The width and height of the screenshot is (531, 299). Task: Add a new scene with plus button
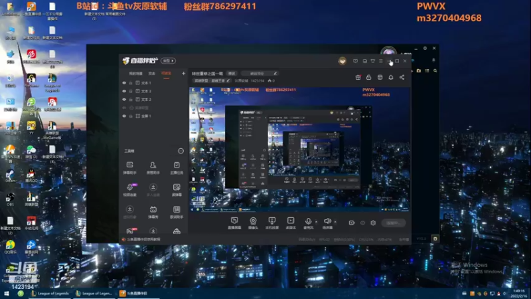pos(183,73)
